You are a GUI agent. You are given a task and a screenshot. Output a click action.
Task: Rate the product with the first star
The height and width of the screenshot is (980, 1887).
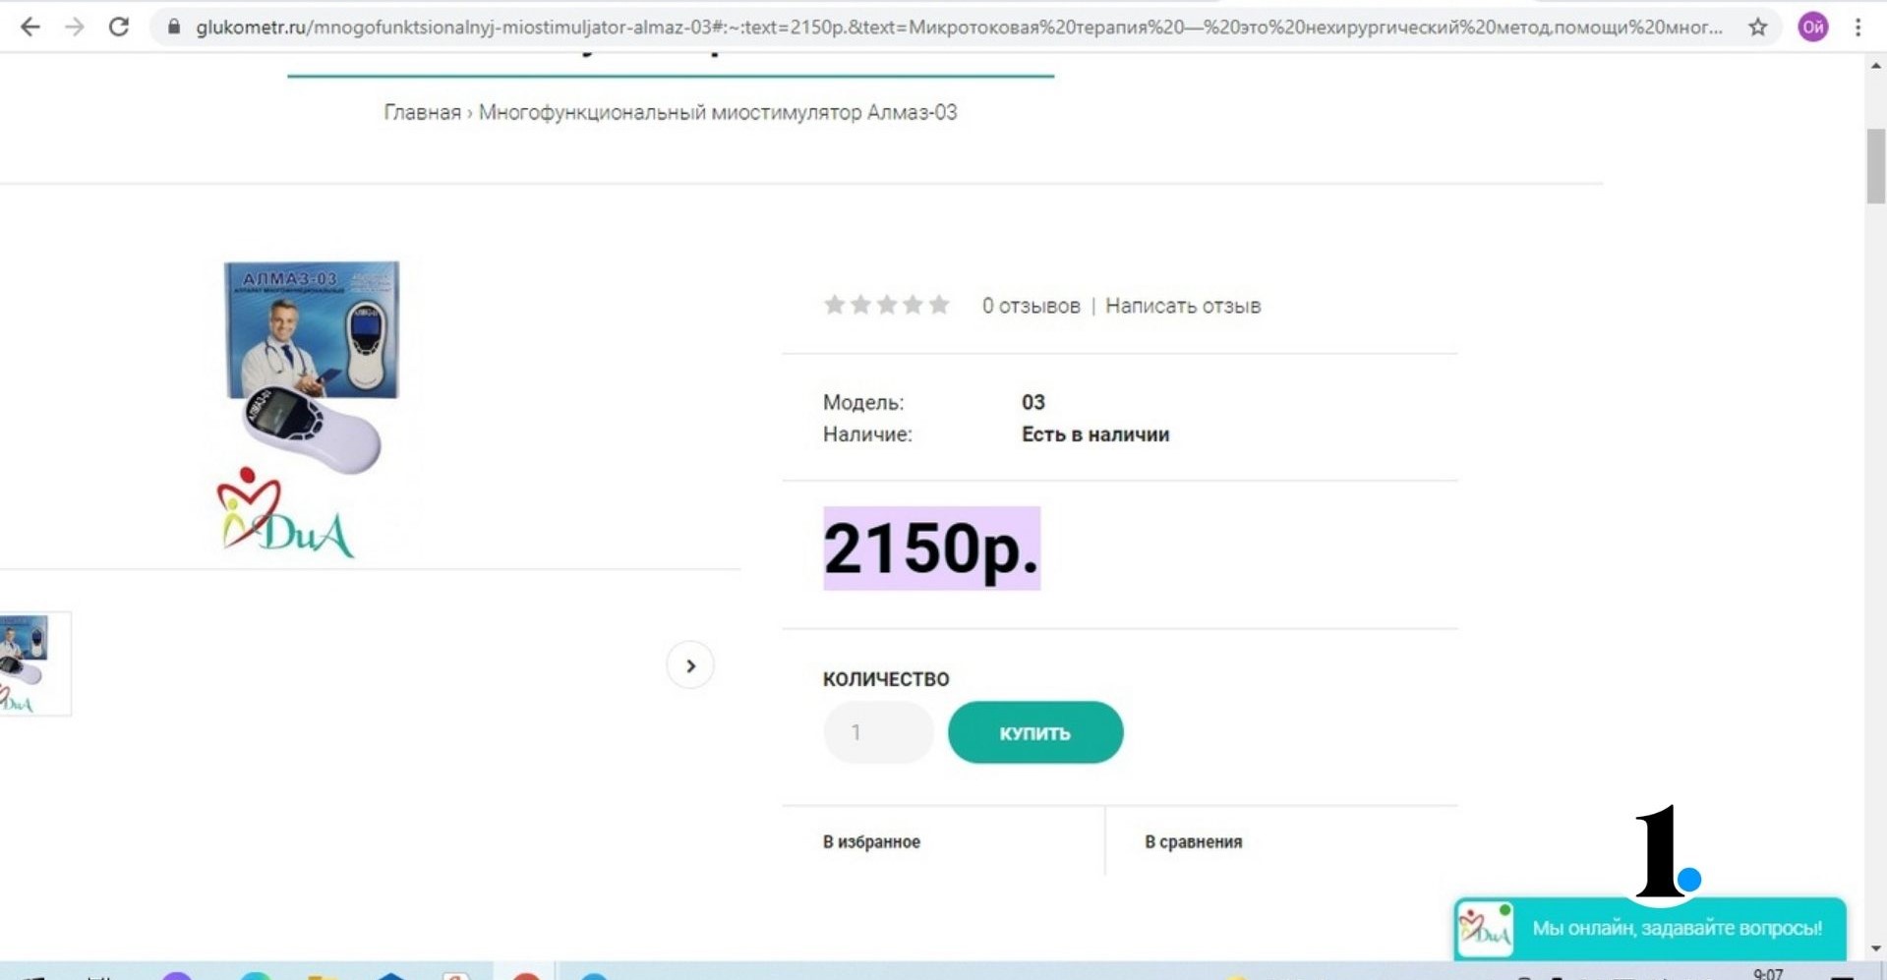click(834, 305)
